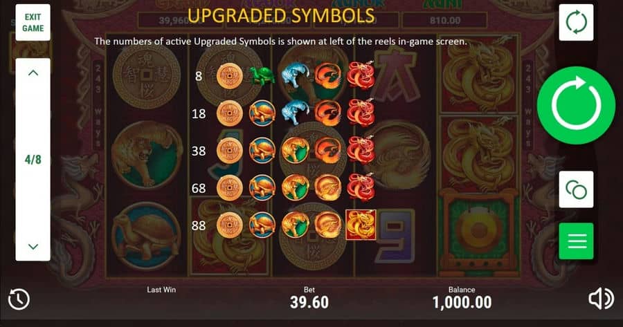Screen dimensions: 623x327
Task: Click the orange phoenix symbol in row 68
Action: 328,188
